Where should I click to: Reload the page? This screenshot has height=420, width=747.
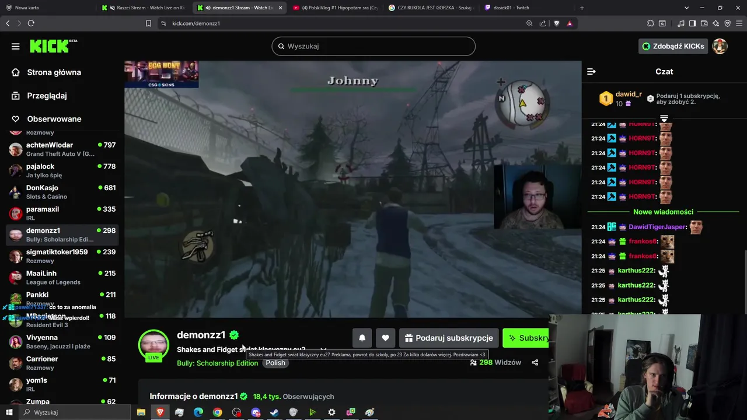tap(31, 23)
